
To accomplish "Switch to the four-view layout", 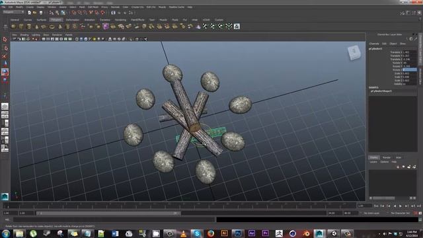I will [5, 114].
